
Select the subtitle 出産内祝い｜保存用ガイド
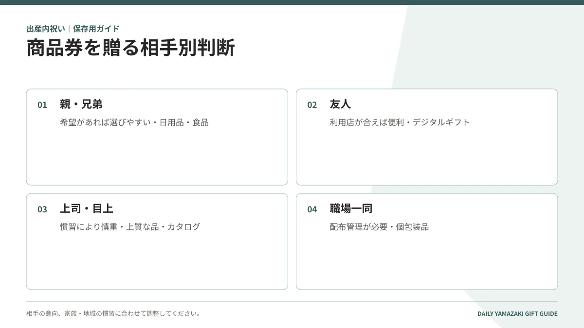(73, 29)
